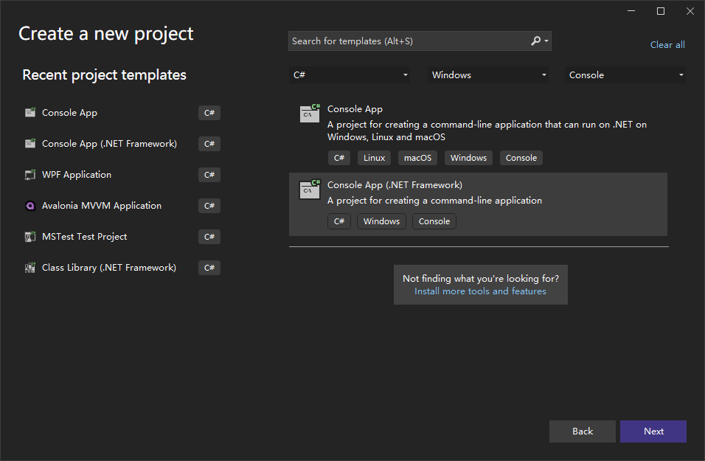The height and width of the screenshot is (461, 705).
Task: Click the WPF Application template icon
Action: coord(30,175)
